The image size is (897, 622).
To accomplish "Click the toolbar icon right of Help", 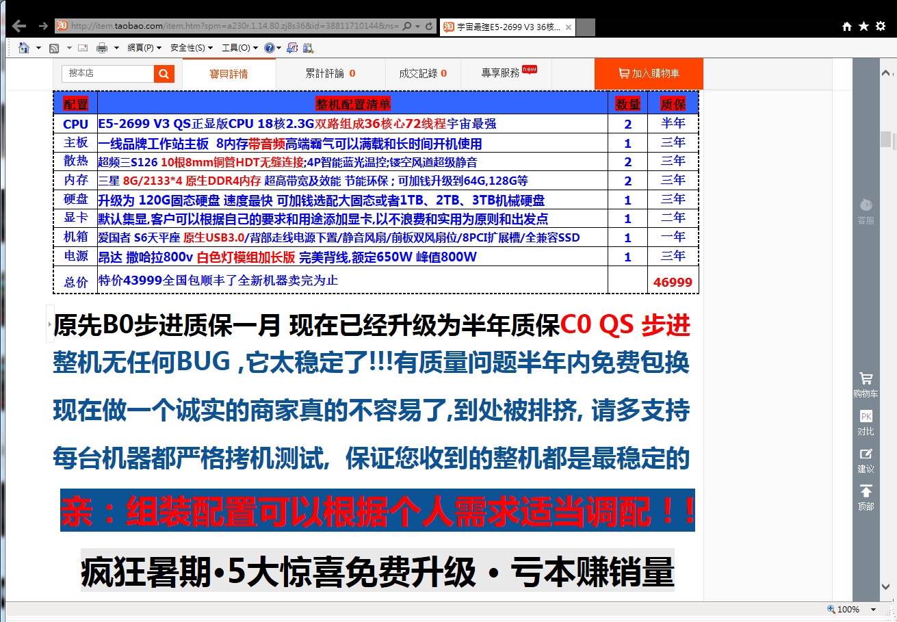I will coord(292,48).
